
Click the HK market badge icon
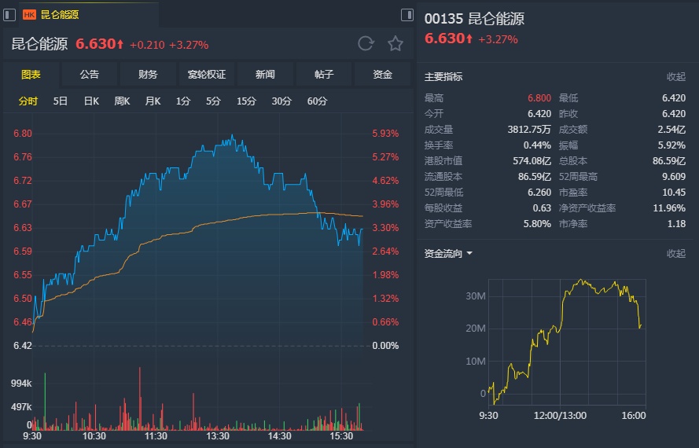click(29, 15)
